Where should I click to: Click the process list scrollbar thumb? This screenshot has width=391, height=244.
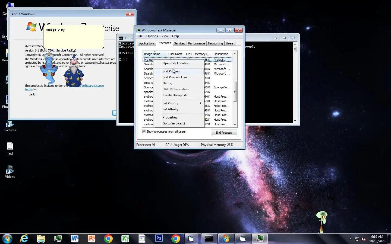coord(235,92)
